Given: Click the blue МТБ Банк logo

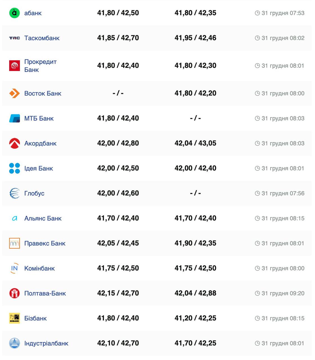Looking at the screenshot, I should pyautogui.click(x=14, y=118).
